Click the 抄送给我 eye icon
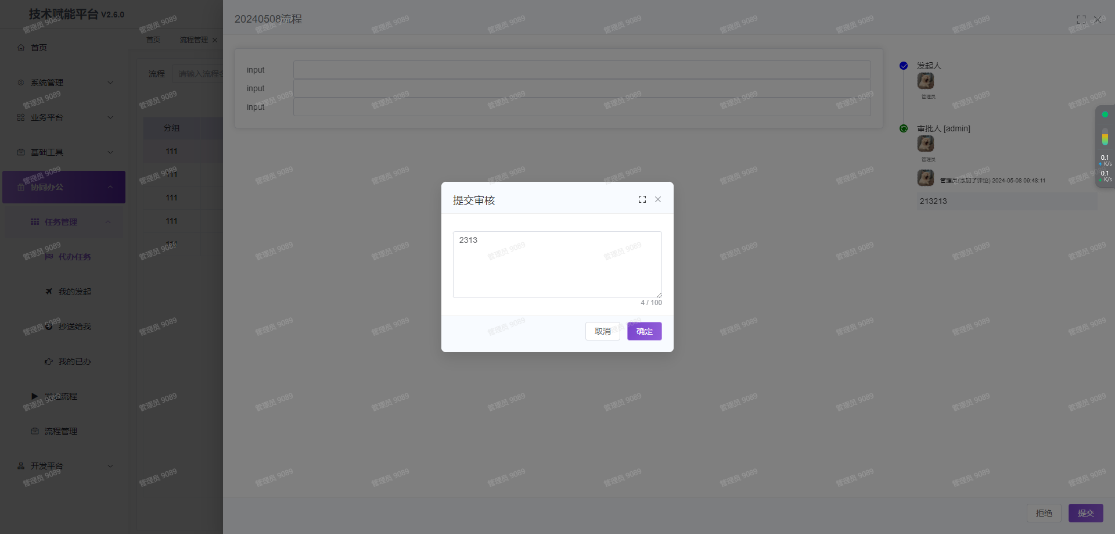Viewport: 1115px width, 534px height. tap(49, 327)
